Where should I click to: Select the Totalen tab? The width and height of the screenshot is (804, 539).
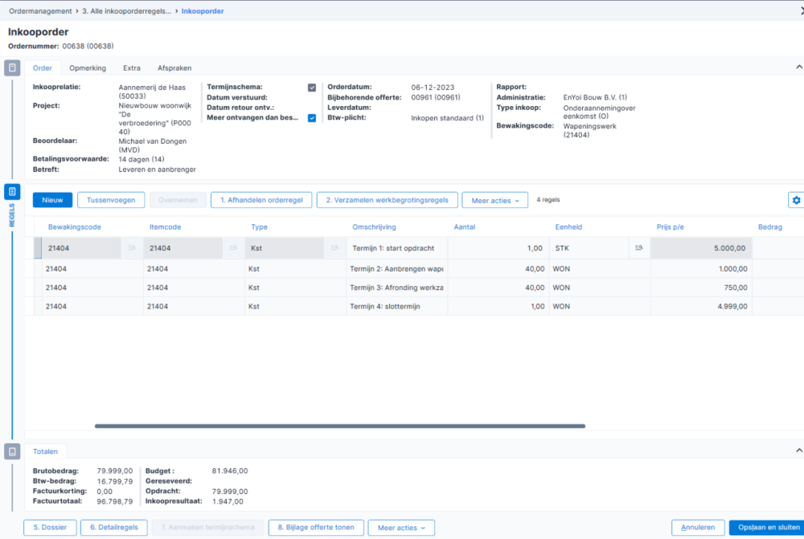coord(45,451)
